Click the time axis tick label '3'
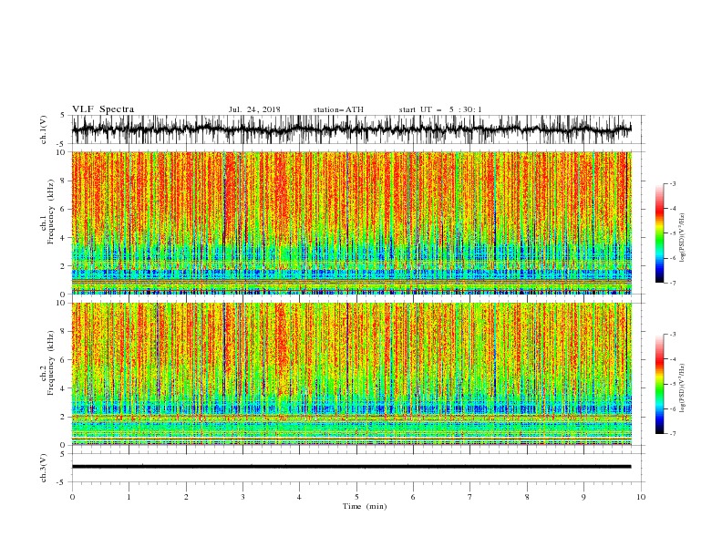This screenshot has width=722, height=558. [x=242, y=497]
